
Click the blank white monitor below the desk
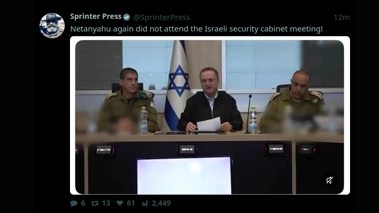184,175
